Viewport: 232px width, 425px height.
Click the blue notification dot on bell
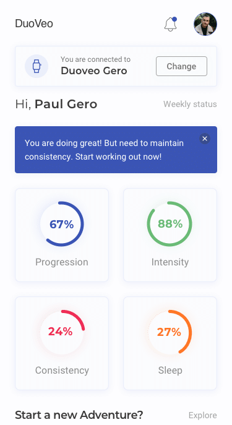coord(174,19)
